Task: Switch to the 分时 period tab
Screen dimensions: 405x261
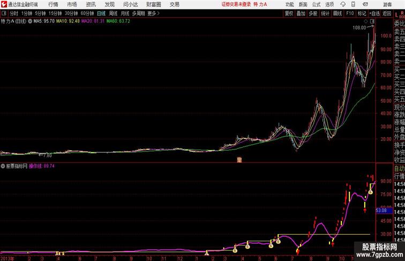Action: pos(14,13)
